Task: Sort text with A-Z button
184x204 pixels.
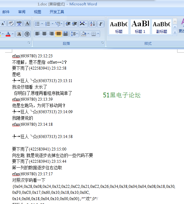Action: 93,24
